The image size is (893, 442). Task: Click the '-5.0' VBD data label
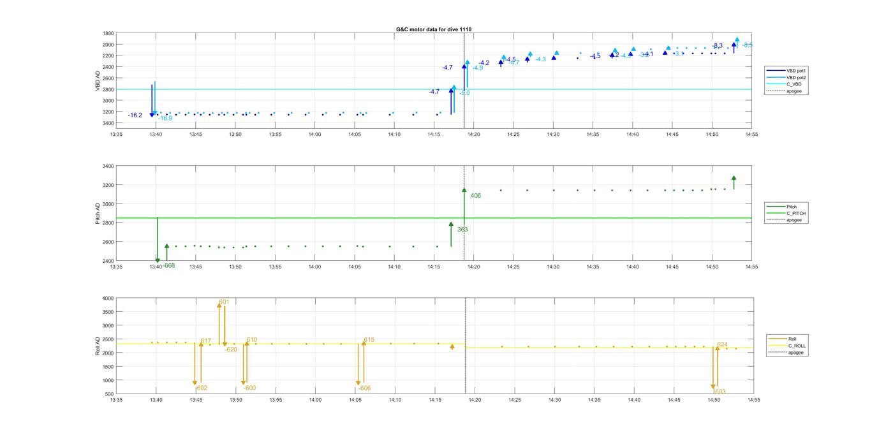pyautogui.click(x=464, y=93)
